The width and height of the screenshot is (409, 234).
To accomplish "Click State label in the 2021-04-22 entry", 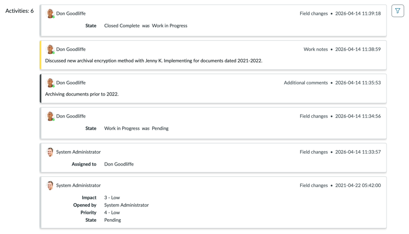I will click(91, 220).
